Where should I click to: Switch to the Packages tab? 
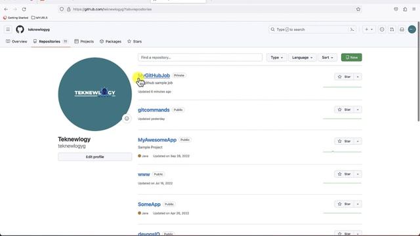[110, 41]
